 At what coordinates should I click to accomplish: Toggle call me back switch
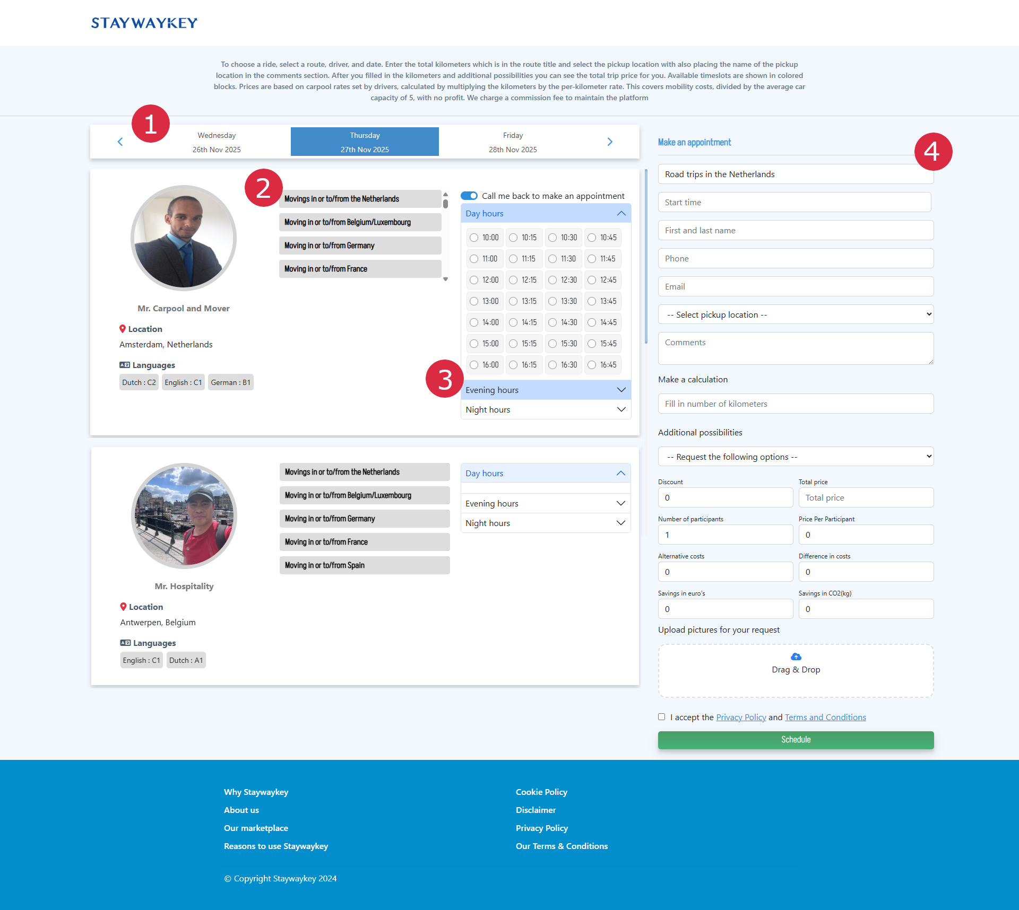(x=469, y=196)
